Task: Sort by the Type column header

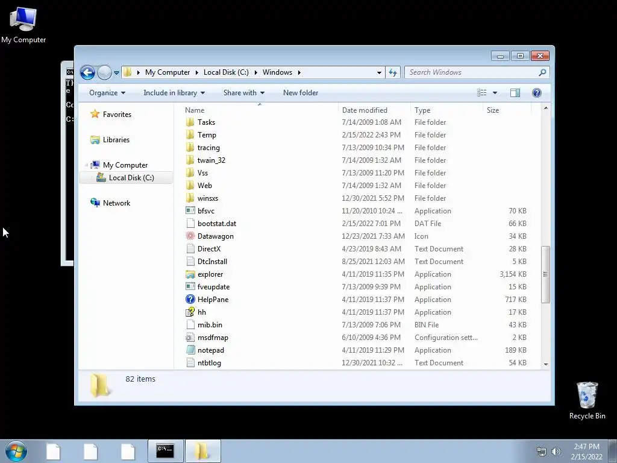Action: (x=446, y=110)
